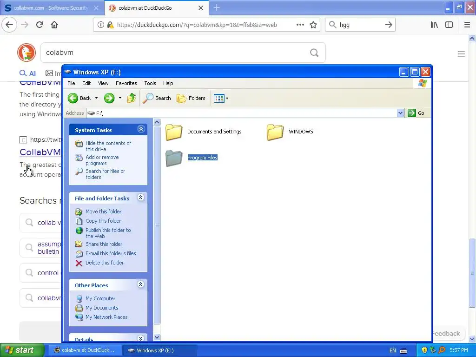Open the View menu
The height and width of the screenshot is (357, 476).
(103, 83)
